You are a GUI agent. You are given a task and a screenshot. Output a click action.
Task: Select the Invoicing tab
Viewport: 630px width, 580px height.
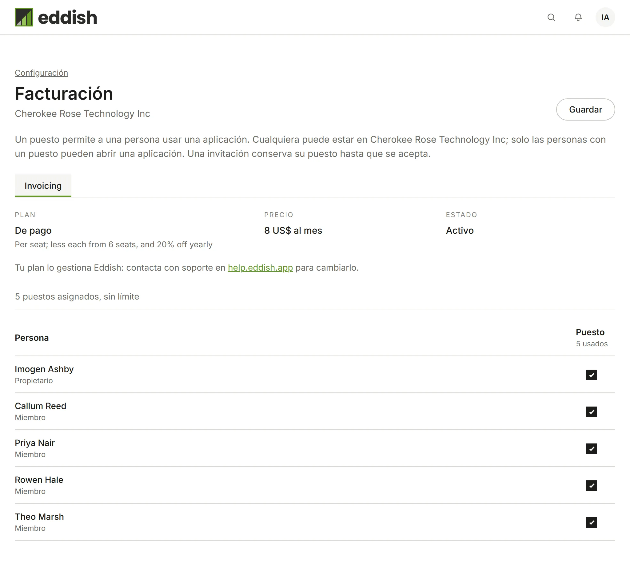(x=43, y=185)
